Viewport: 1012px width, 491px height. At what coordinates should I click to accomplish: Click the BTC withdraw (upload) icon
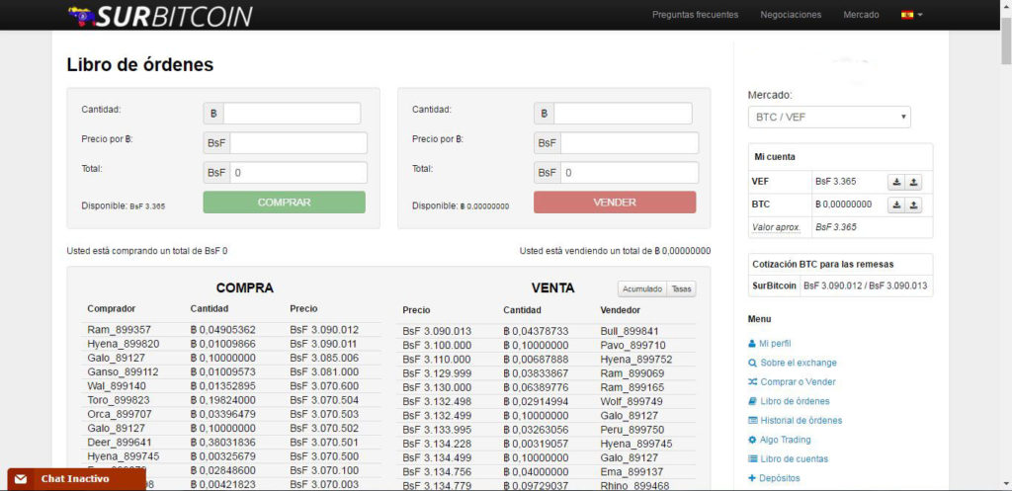coord(914,205)
